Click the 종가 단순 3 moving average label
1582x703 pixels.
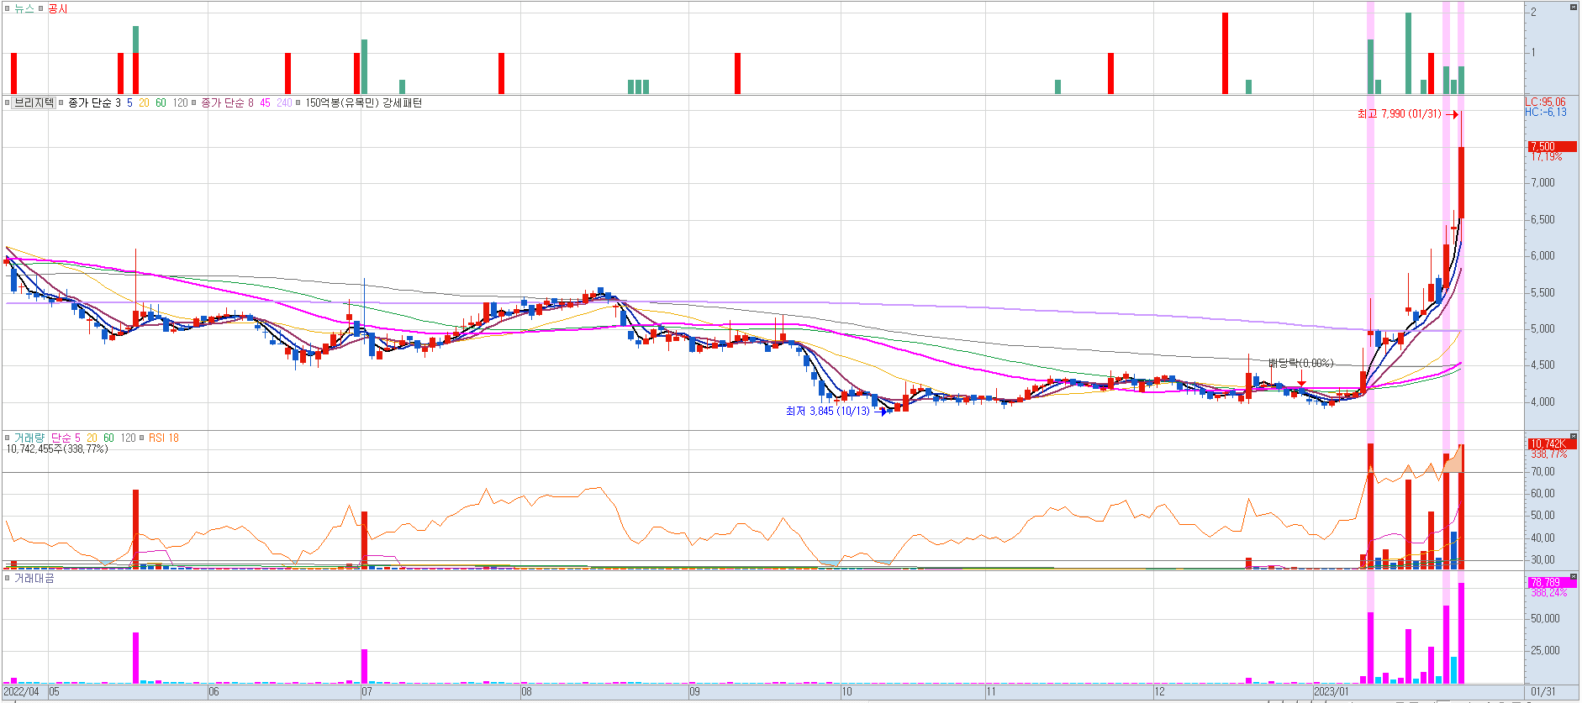point(94,102)
